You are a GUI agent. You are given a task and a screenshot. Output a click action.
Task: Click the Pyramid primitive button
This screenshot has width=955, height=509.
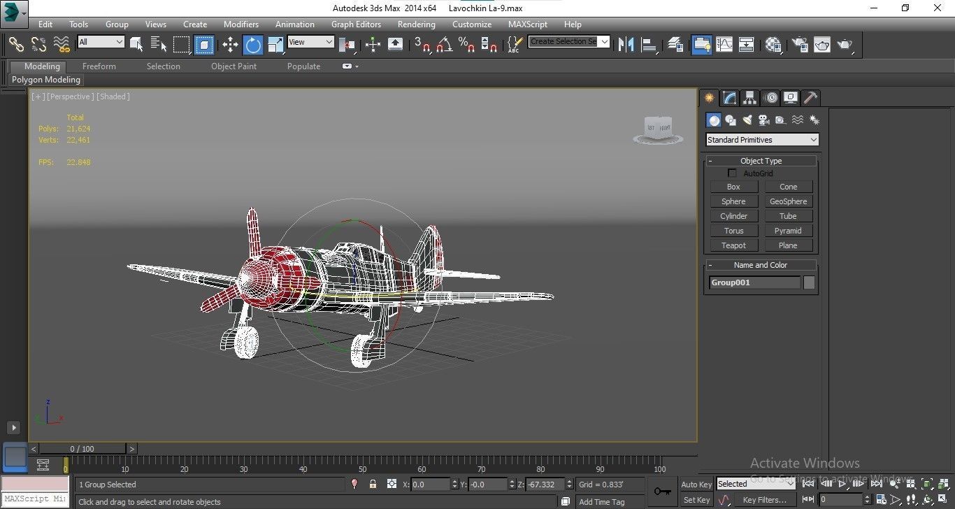click(788, 231)
